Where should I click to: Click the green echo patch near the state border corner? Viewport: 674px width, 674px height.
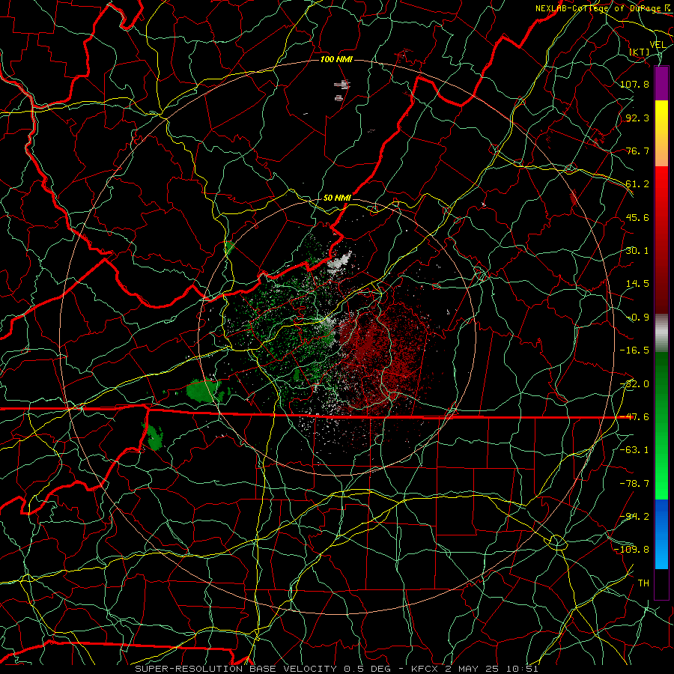[154, 437]
